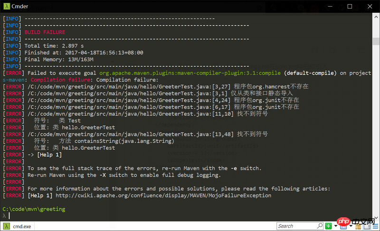Viewport: 380px width, 231px height.
Task: Minimize the Cmder window
Action: pyautogui.click(x=327, y=6)
